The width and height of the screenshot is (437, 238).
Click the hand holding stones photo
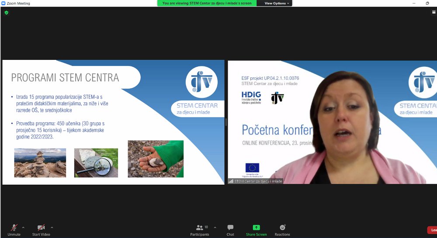(156, 159)
